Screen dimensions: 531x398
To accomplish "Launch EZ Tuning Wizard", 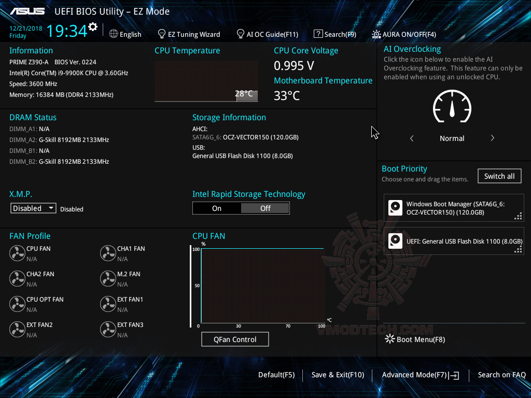I will click(194, 34).
